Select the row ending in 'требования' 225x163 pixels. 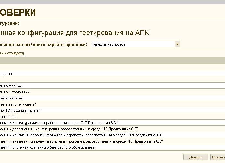click(112, 116)
